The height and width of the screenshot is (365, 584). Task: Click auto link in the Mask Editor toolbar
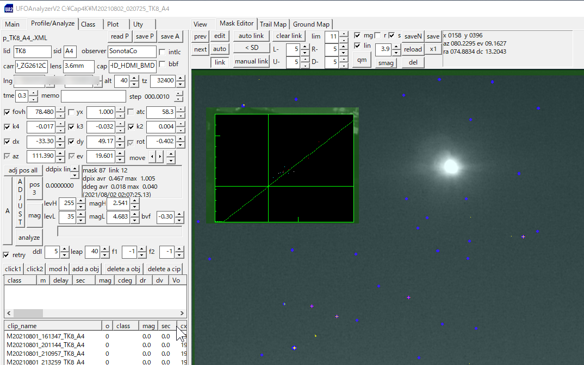pos(250,36)
